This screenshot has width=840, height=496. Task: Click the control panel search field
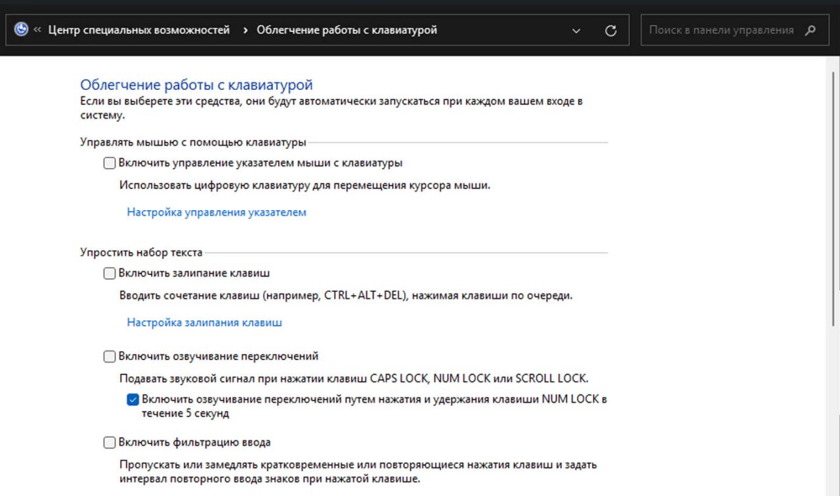721,30
